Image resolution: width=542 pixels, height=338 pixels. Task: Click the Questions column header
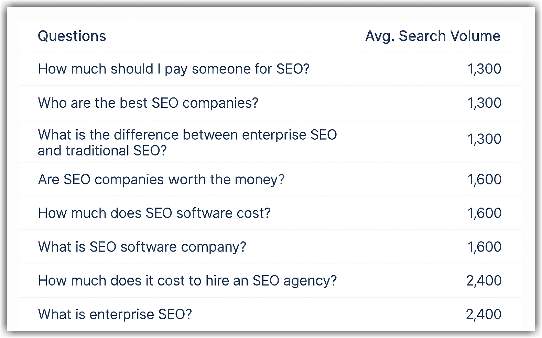72,36
